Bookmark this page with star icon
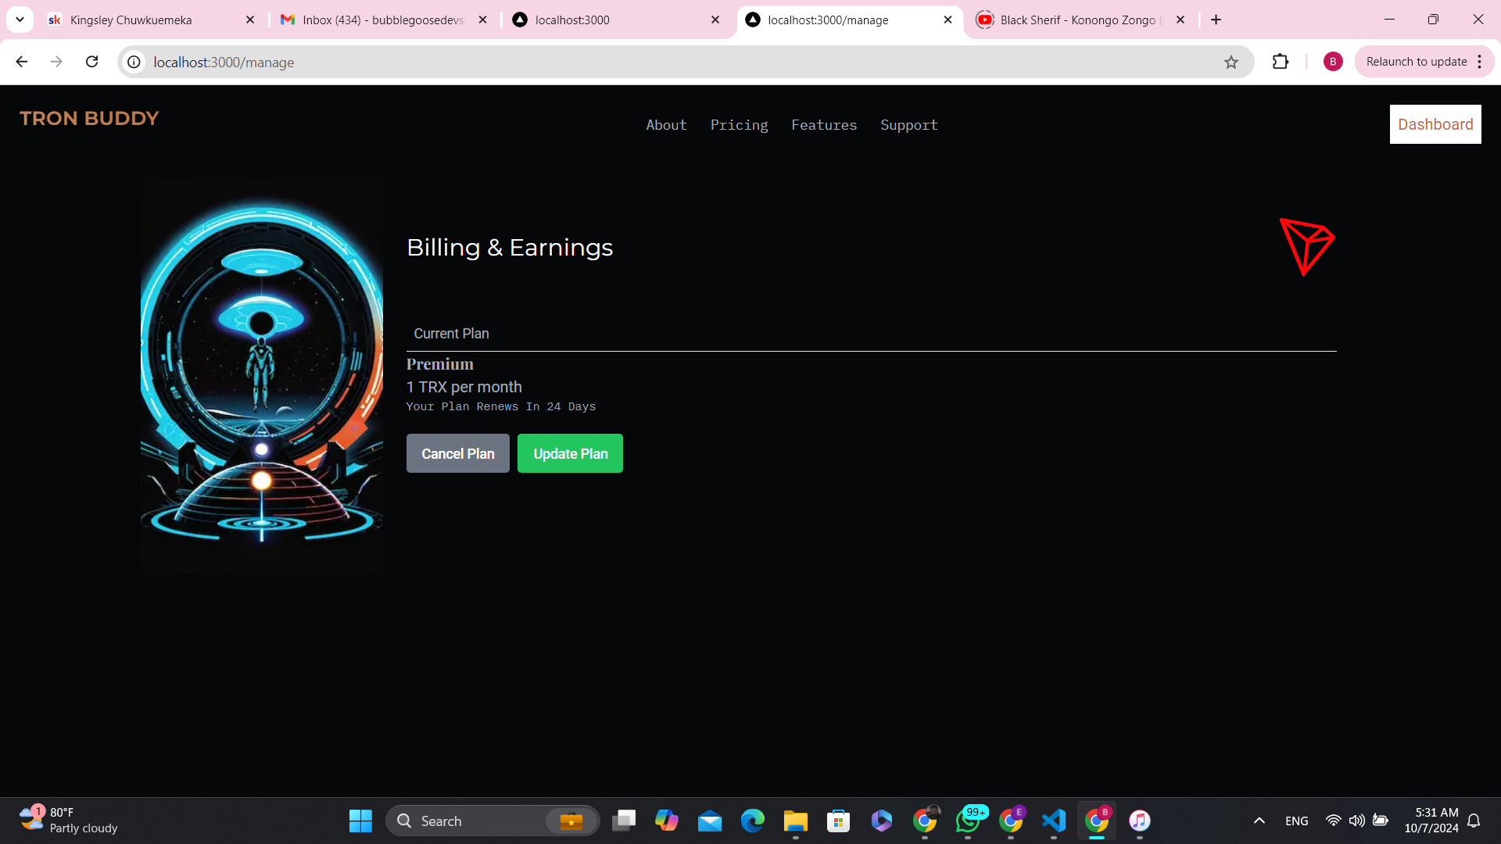This screenshot has width=1501, height=844. point(1231,63)
